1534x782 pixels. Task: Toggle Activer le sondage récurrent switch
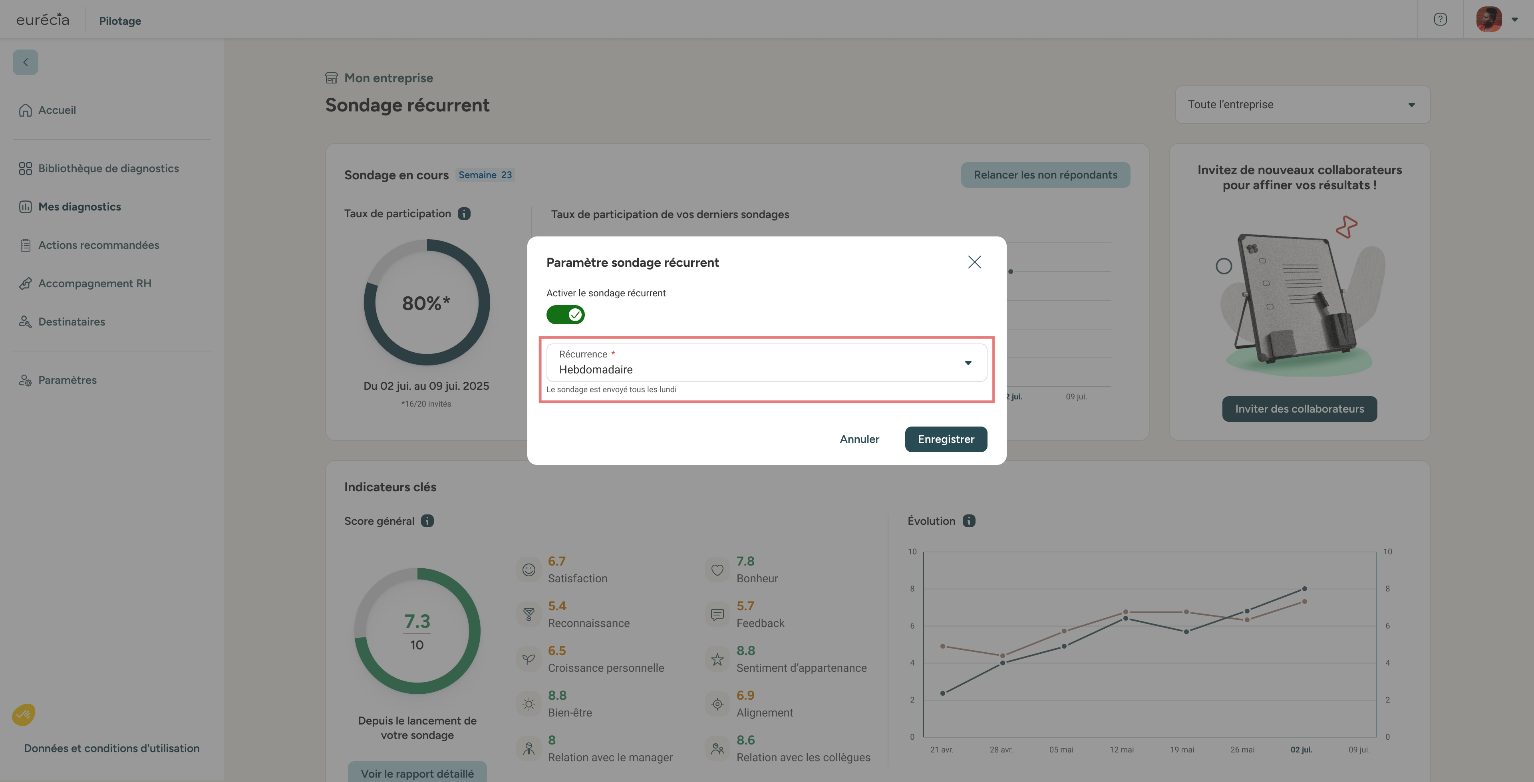[565, 314]
